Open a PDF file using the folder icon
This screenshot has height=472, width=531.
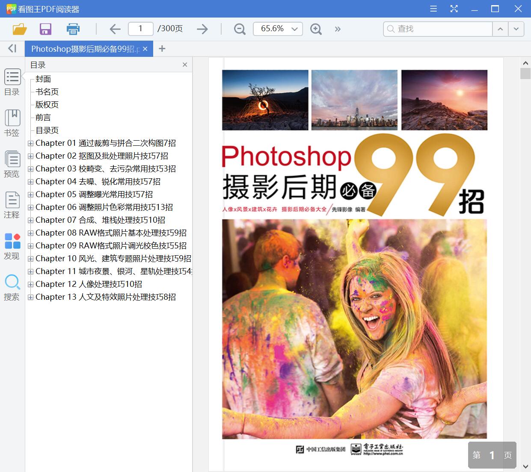click(19, 29)
